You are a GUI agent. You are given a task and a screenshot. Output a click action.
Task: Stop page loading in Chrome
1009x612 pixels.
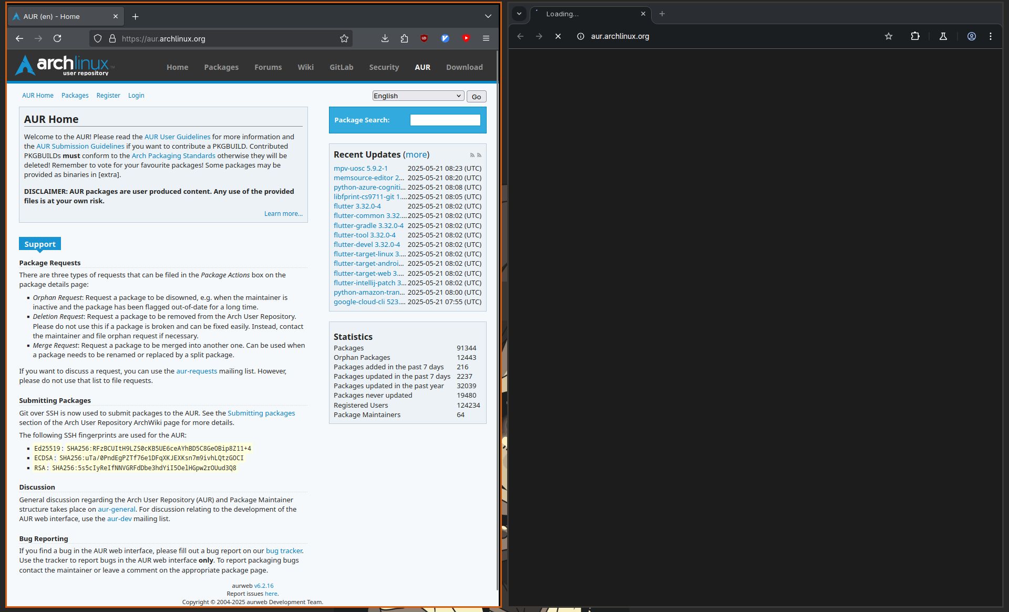tap(558, 36)
